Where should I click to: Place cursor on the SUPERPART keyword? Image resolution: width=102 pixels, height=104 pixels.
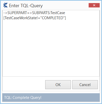click(x=17, y=13)
